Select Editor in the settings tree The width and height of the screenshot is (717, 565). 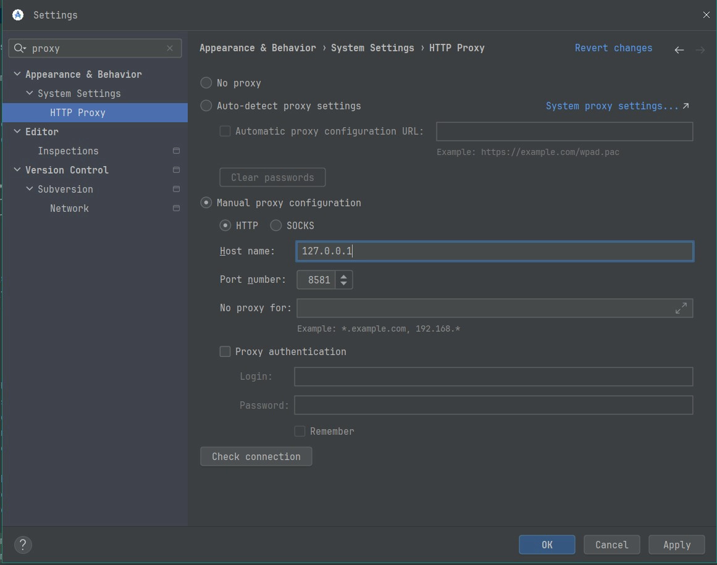tap(42, 132)
